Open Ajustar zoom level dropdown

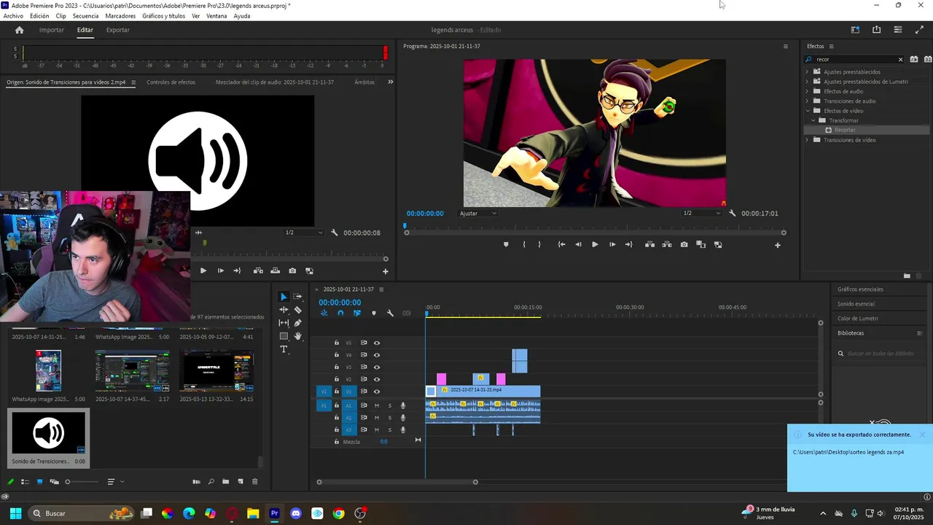click(478, 213)
